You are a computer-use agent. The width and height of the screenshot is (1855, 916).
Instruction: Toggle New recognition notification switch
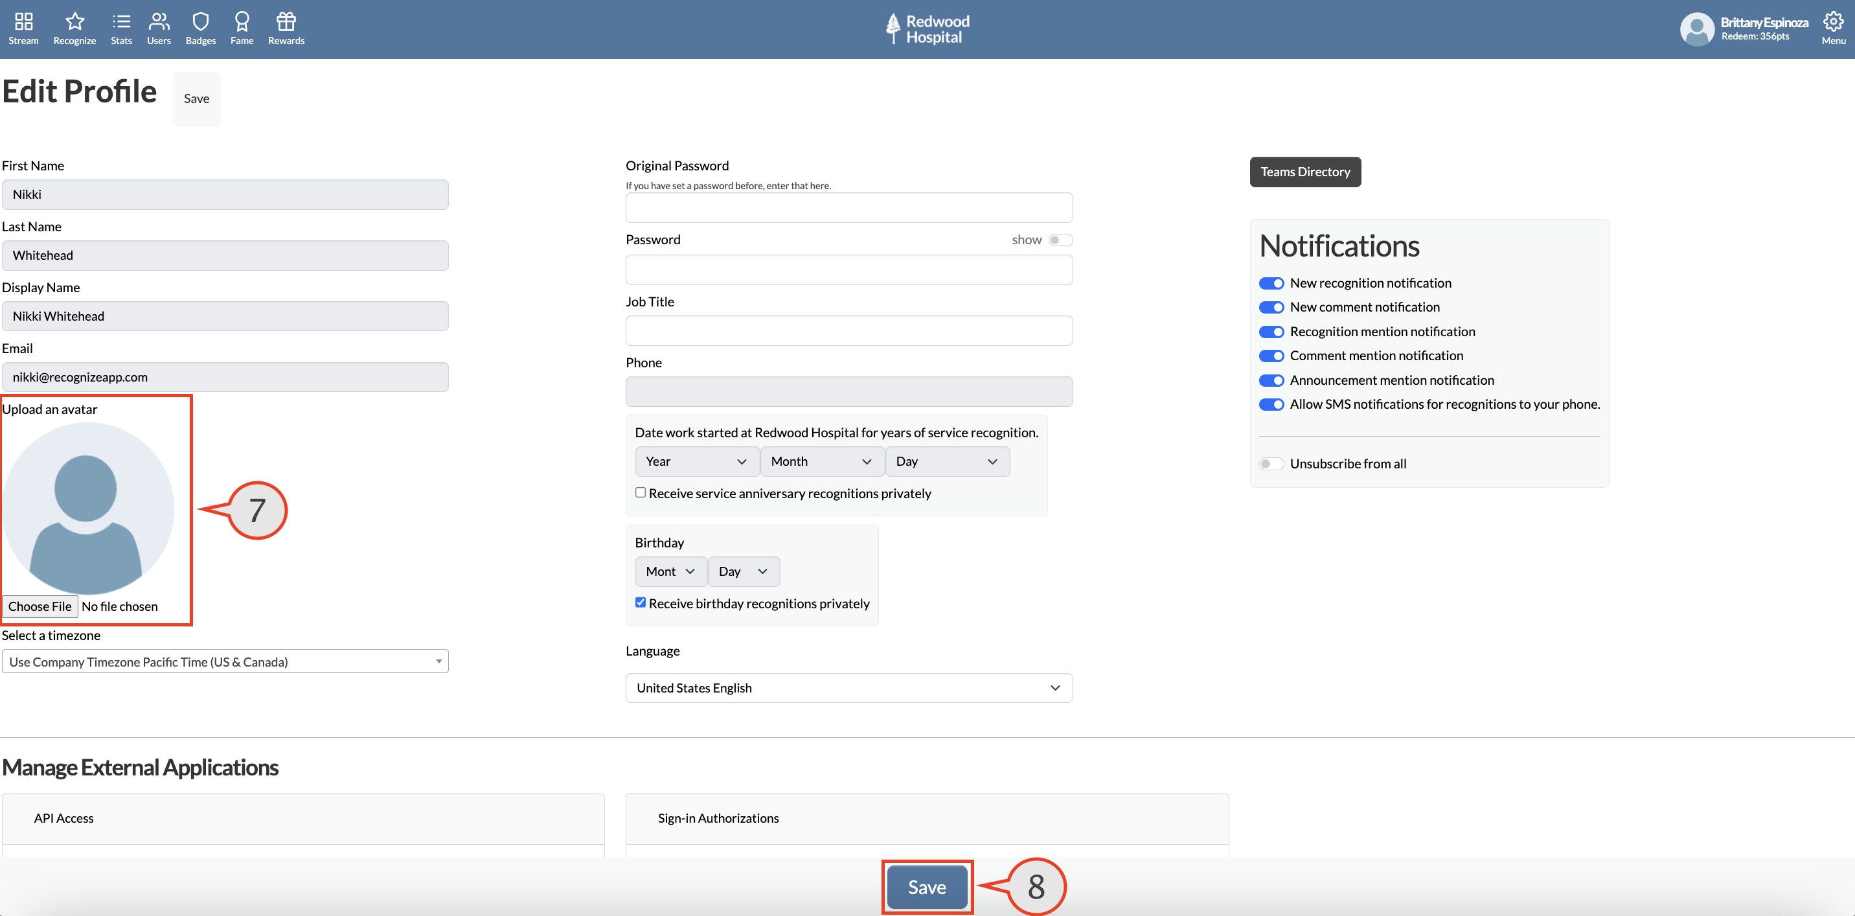pos(1271,283)
